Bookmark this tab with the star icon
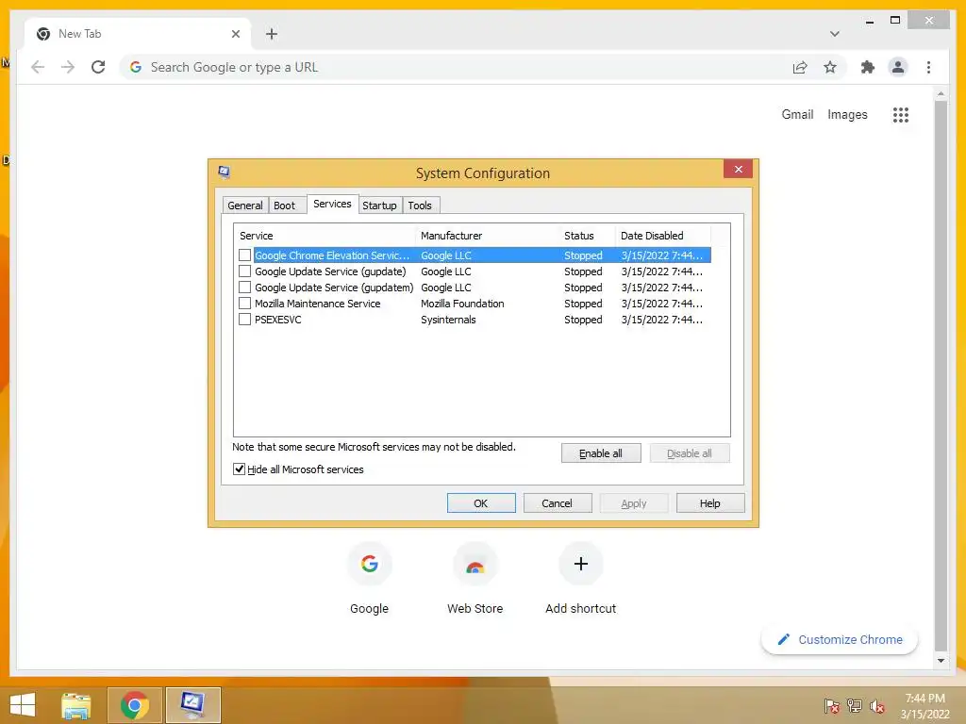Viewport: 966px width, 724px height. [830, 67]
